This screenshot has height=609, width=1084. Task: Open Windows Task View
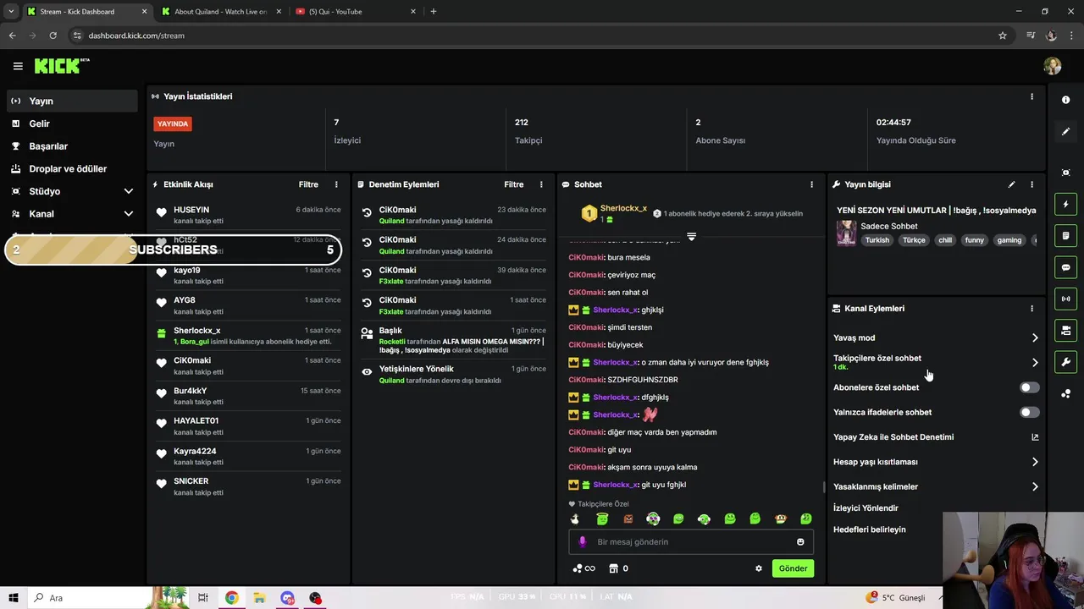(x=203, y=598)
